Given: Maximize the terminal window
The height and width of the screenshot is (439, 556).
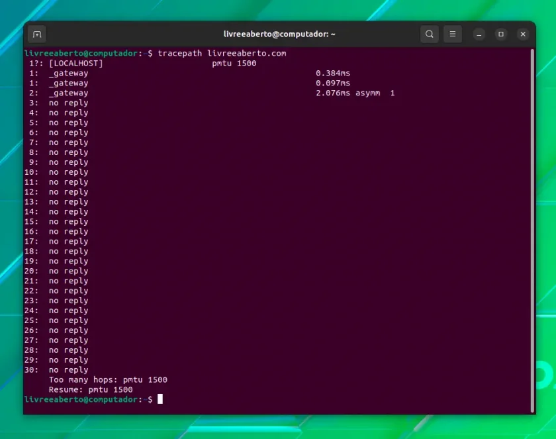Looking at the screenshot, I should point(500,34).
